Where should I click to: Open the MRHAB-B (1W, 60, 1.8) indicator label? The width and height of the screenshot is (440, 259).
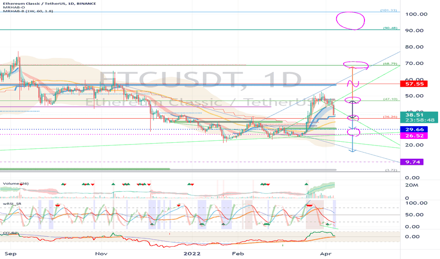pyautogui.click(x=28, y=11)
